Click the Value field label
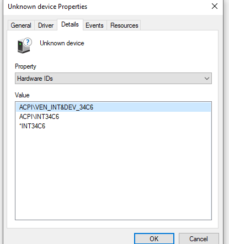This screenshot has height=244, width=229. point(22,95)
